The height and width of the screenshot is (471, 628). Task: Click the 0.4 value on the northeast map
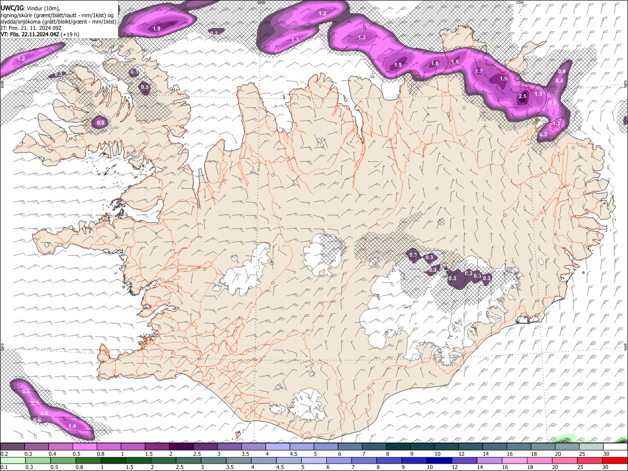click(562, 72)
